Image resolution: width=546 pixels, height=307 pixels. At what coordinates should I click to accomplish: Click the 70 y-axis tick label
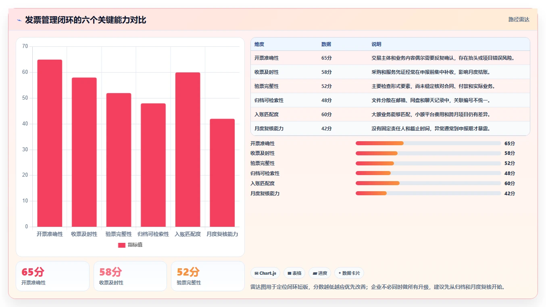[x=25, y=46]
